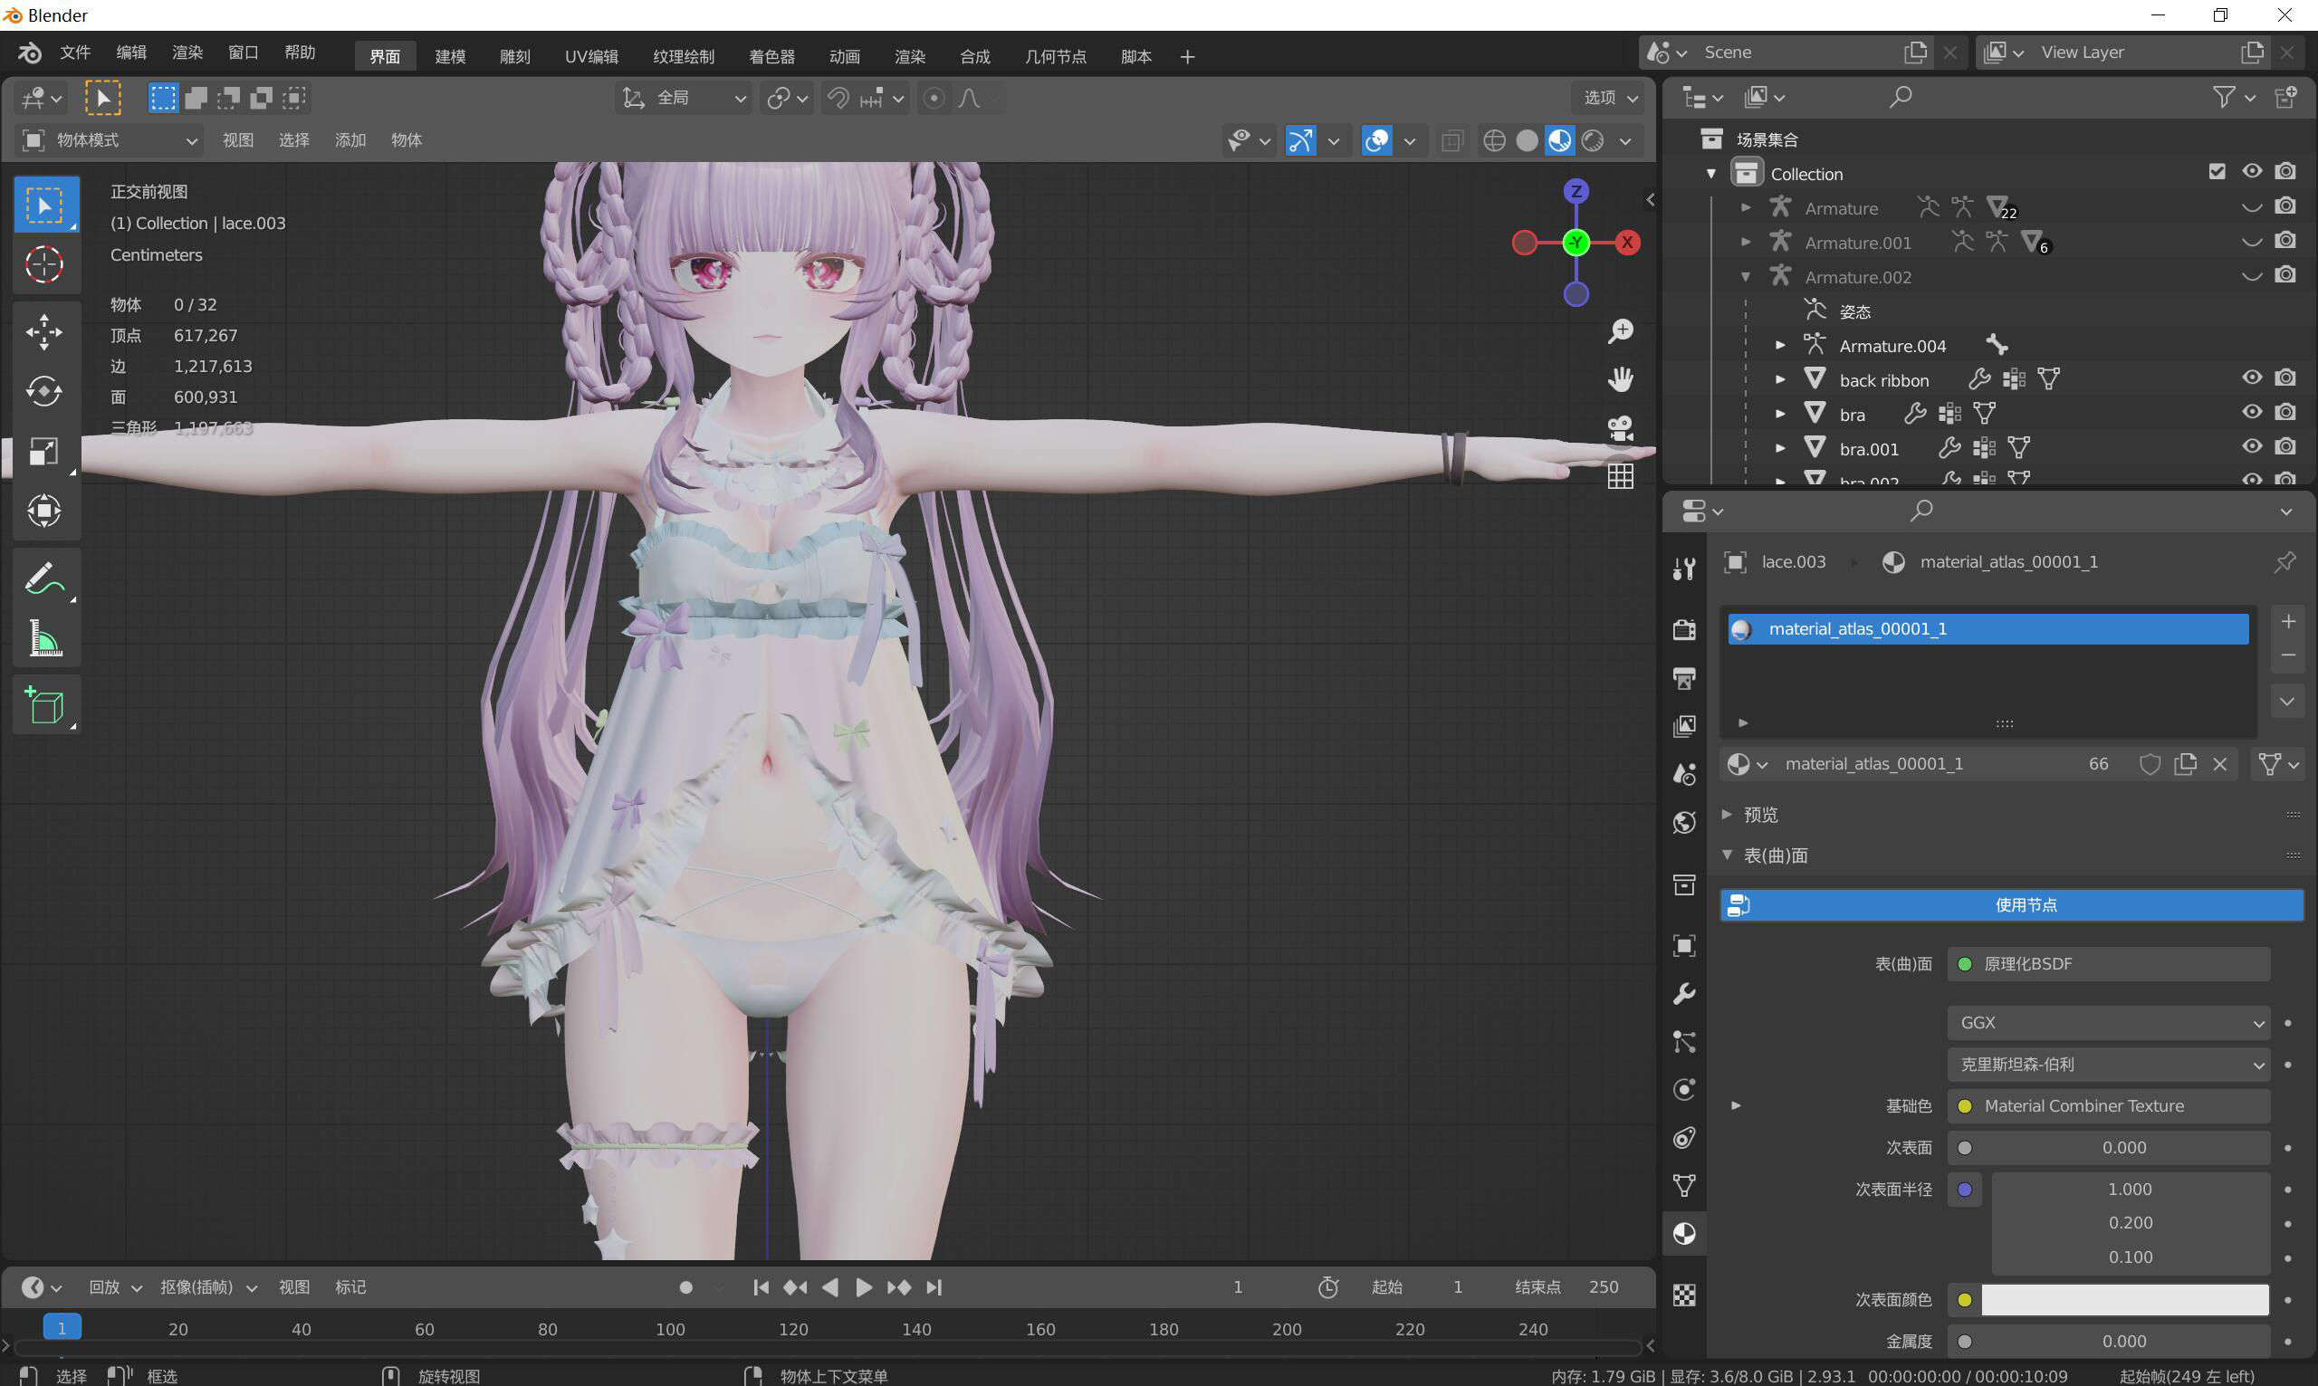2318x1386 pixels.
Task: Toggle snapping magnet in header
Action: point(838,98)
